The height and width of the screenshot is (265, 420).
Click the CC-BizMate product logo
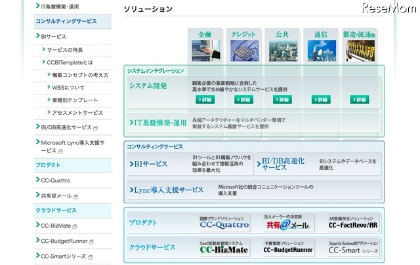point(224,247)
